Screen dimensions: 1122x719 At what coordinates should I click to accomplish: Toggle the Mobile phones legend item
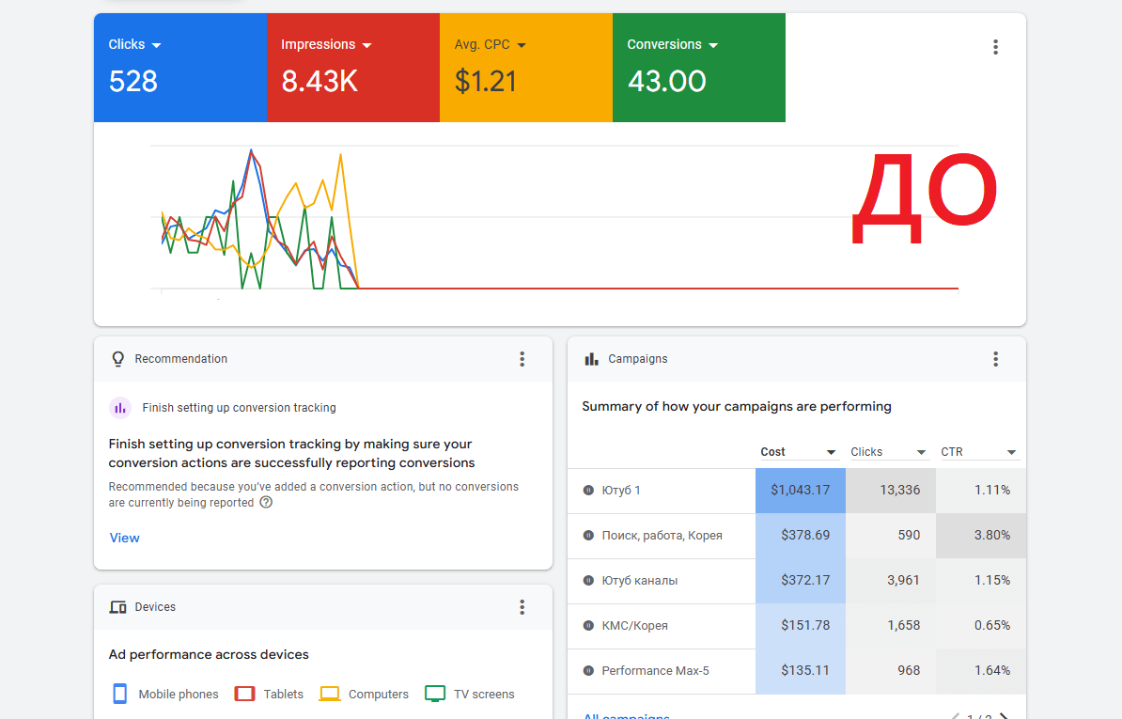[x=165, y=694]
